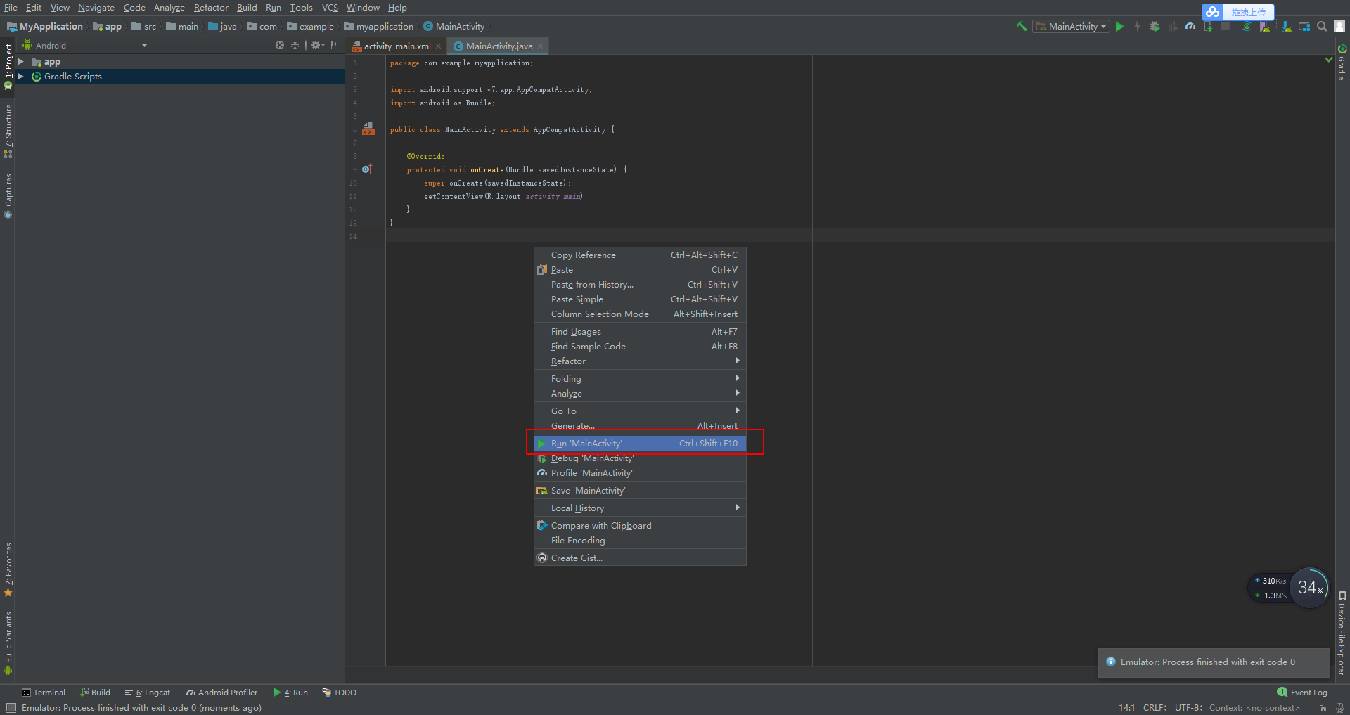Switch to the activity_main.xml editor tab
The width and height of the screenshot is (1350, 715).
pos(397,46)
